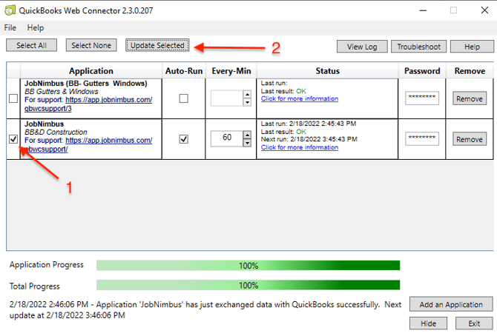Click the Every-Min column header

pyautogui.click(x=231, y=71)
